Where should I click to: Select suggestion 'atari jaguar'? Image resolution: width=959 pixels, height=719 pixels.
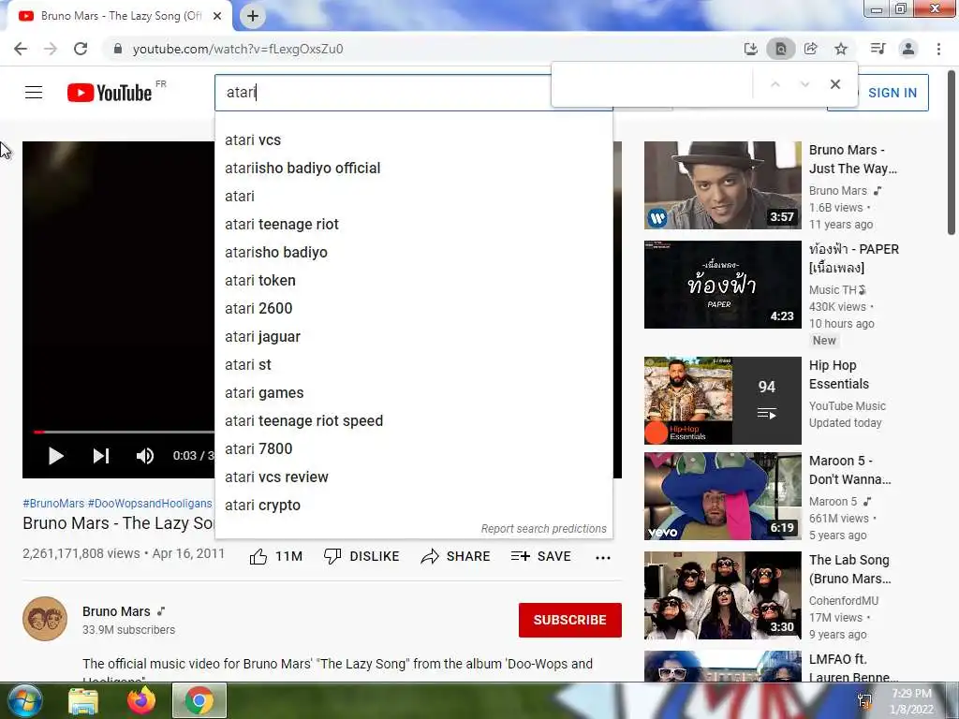tap(413, 336)
